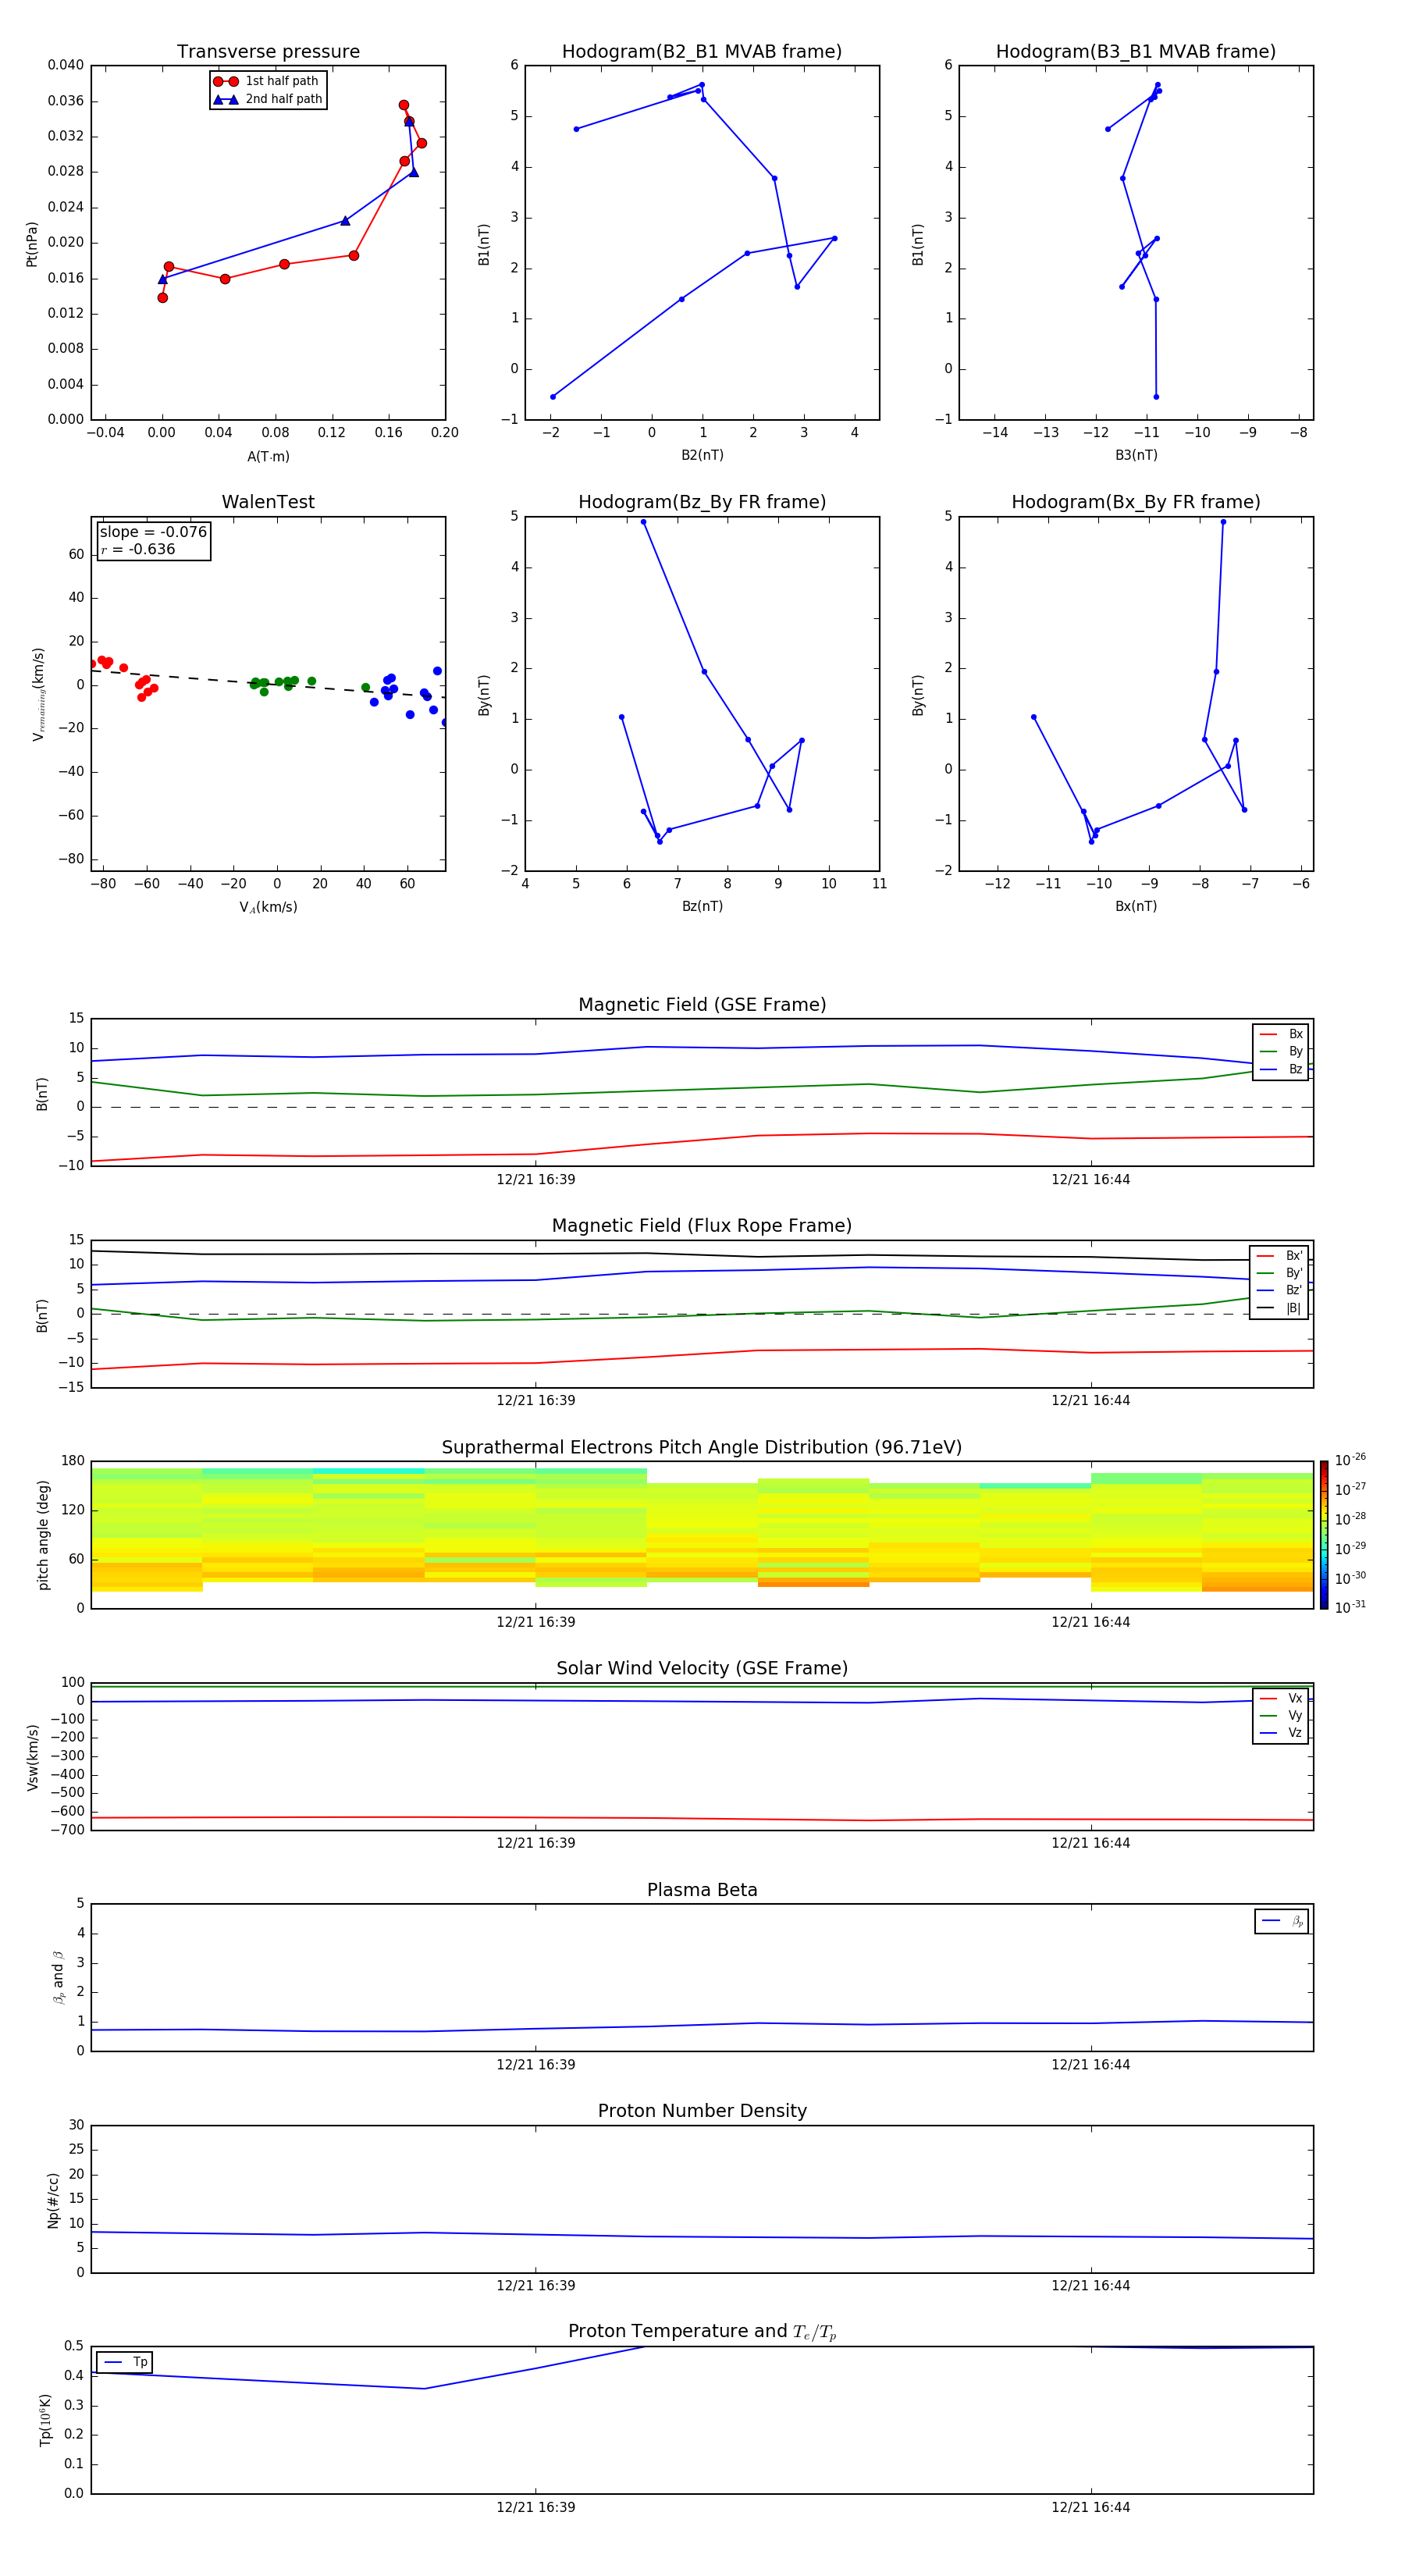The height and width of the screenshot is (2576, 1405).
Task: Click the 'Np(#/cc)' y-axis label
Action: (53, 2200)
